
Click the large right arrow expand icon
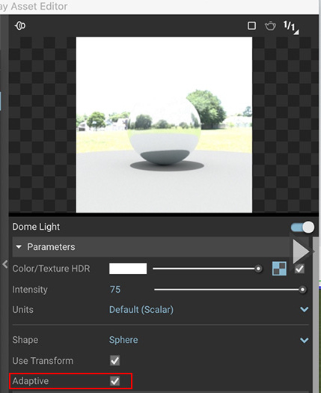pyautogui.click(x=302, y=252)
